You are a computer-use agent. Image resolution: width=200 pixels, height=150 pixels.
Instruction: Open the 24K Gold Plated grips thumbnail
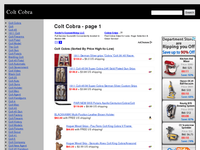coord(61,75)
